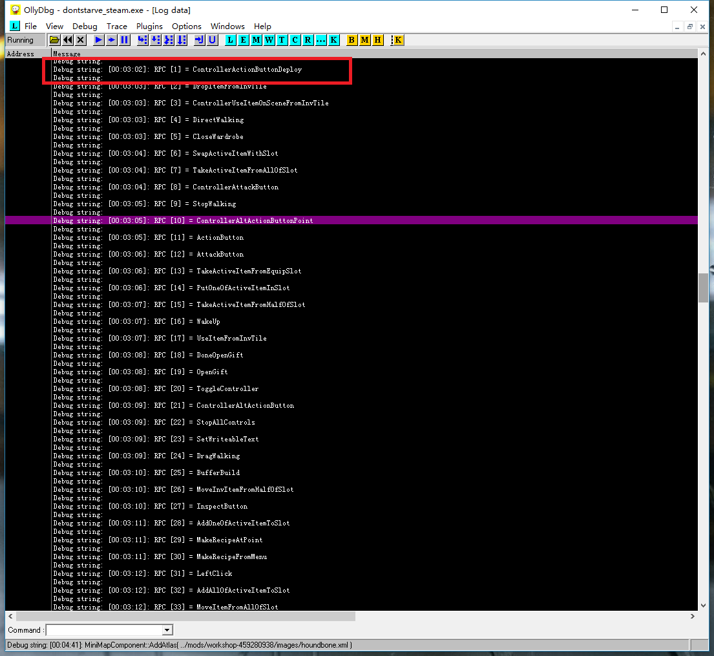The image size is (714, 656).
Task: Select the RPC [1] ControllerActionButtonDeploy line
Action: pos(351,69)
